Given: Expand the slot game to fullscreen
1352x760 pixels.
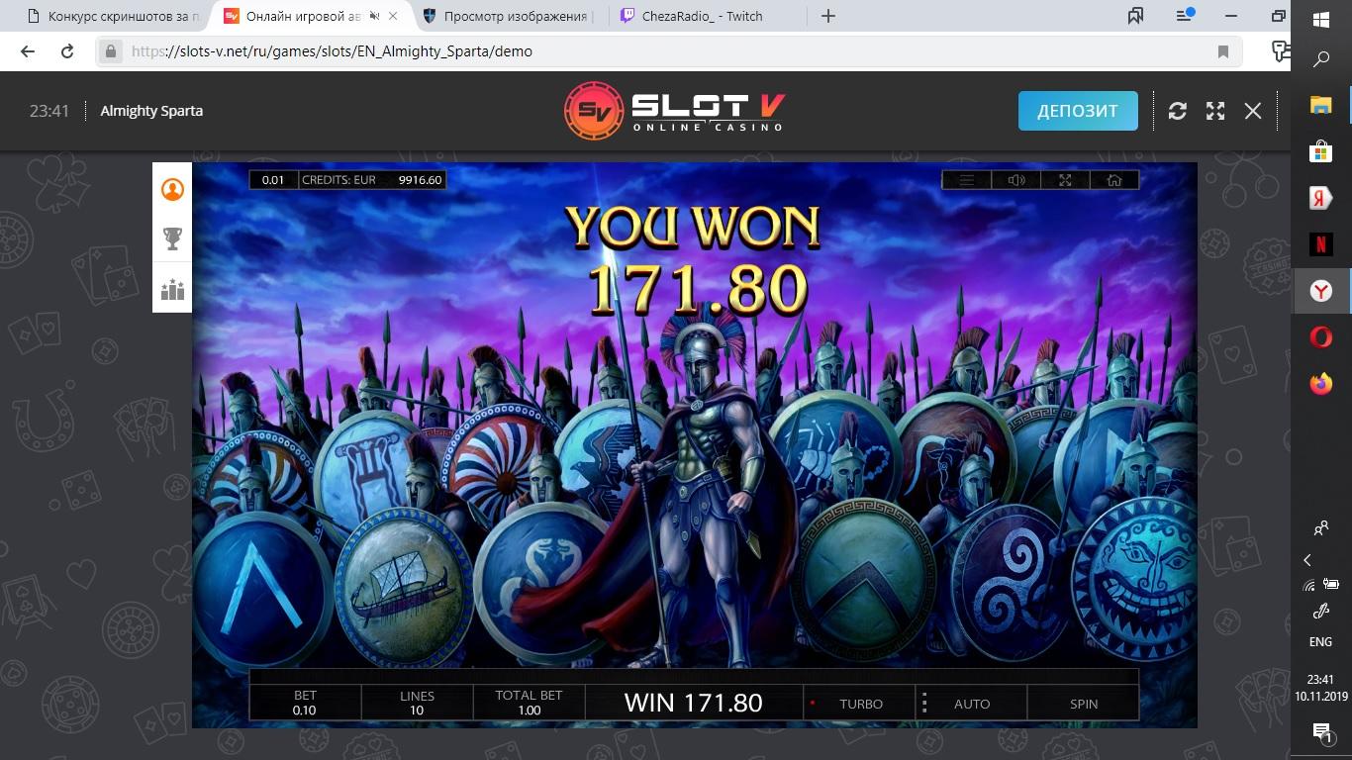Looking at the screenshot, I should tap(1065, 180).
